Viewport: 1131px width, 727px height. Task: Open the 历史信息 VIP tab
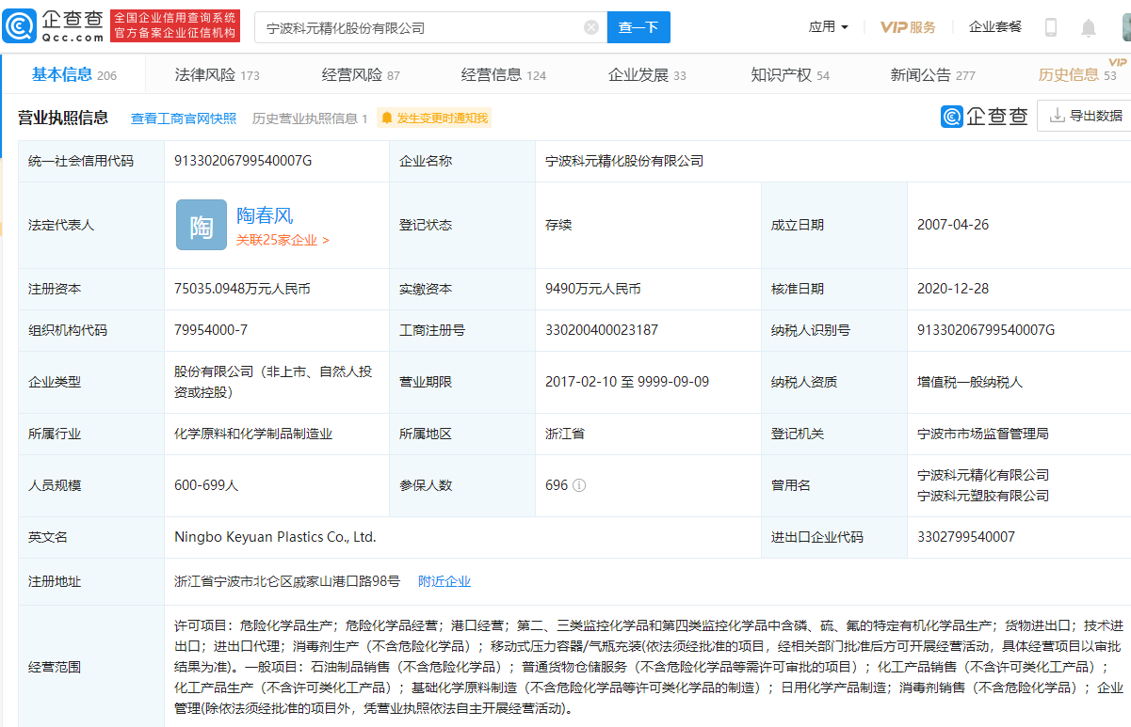point(1078,74)
